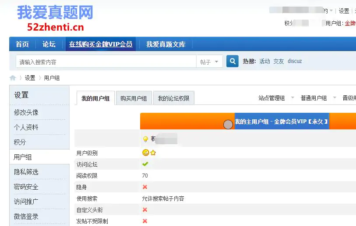
Task: Focus the 请输入搜索内容 search field
Action: coord(106,62)
